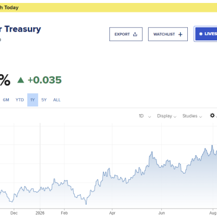Click the Apr label on time axis
This screenshot has height=217, width=217.
pos(112,213)
